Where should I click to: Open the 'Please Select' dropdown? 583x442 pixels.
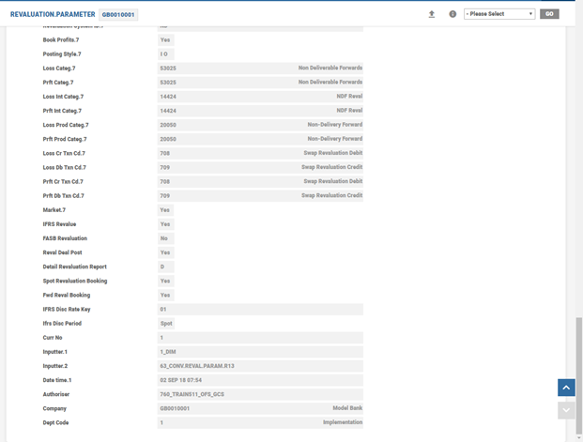(499, 14)
